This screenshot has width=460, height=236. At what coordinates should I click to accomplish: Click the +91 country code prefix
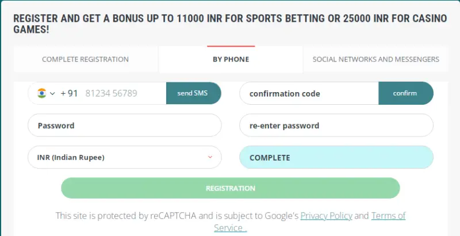pyautogui.click(x=69, y=93)
